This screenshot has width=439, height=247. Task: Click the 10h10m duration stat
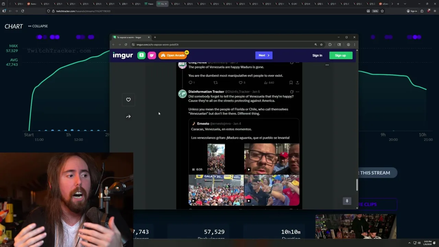291,232
